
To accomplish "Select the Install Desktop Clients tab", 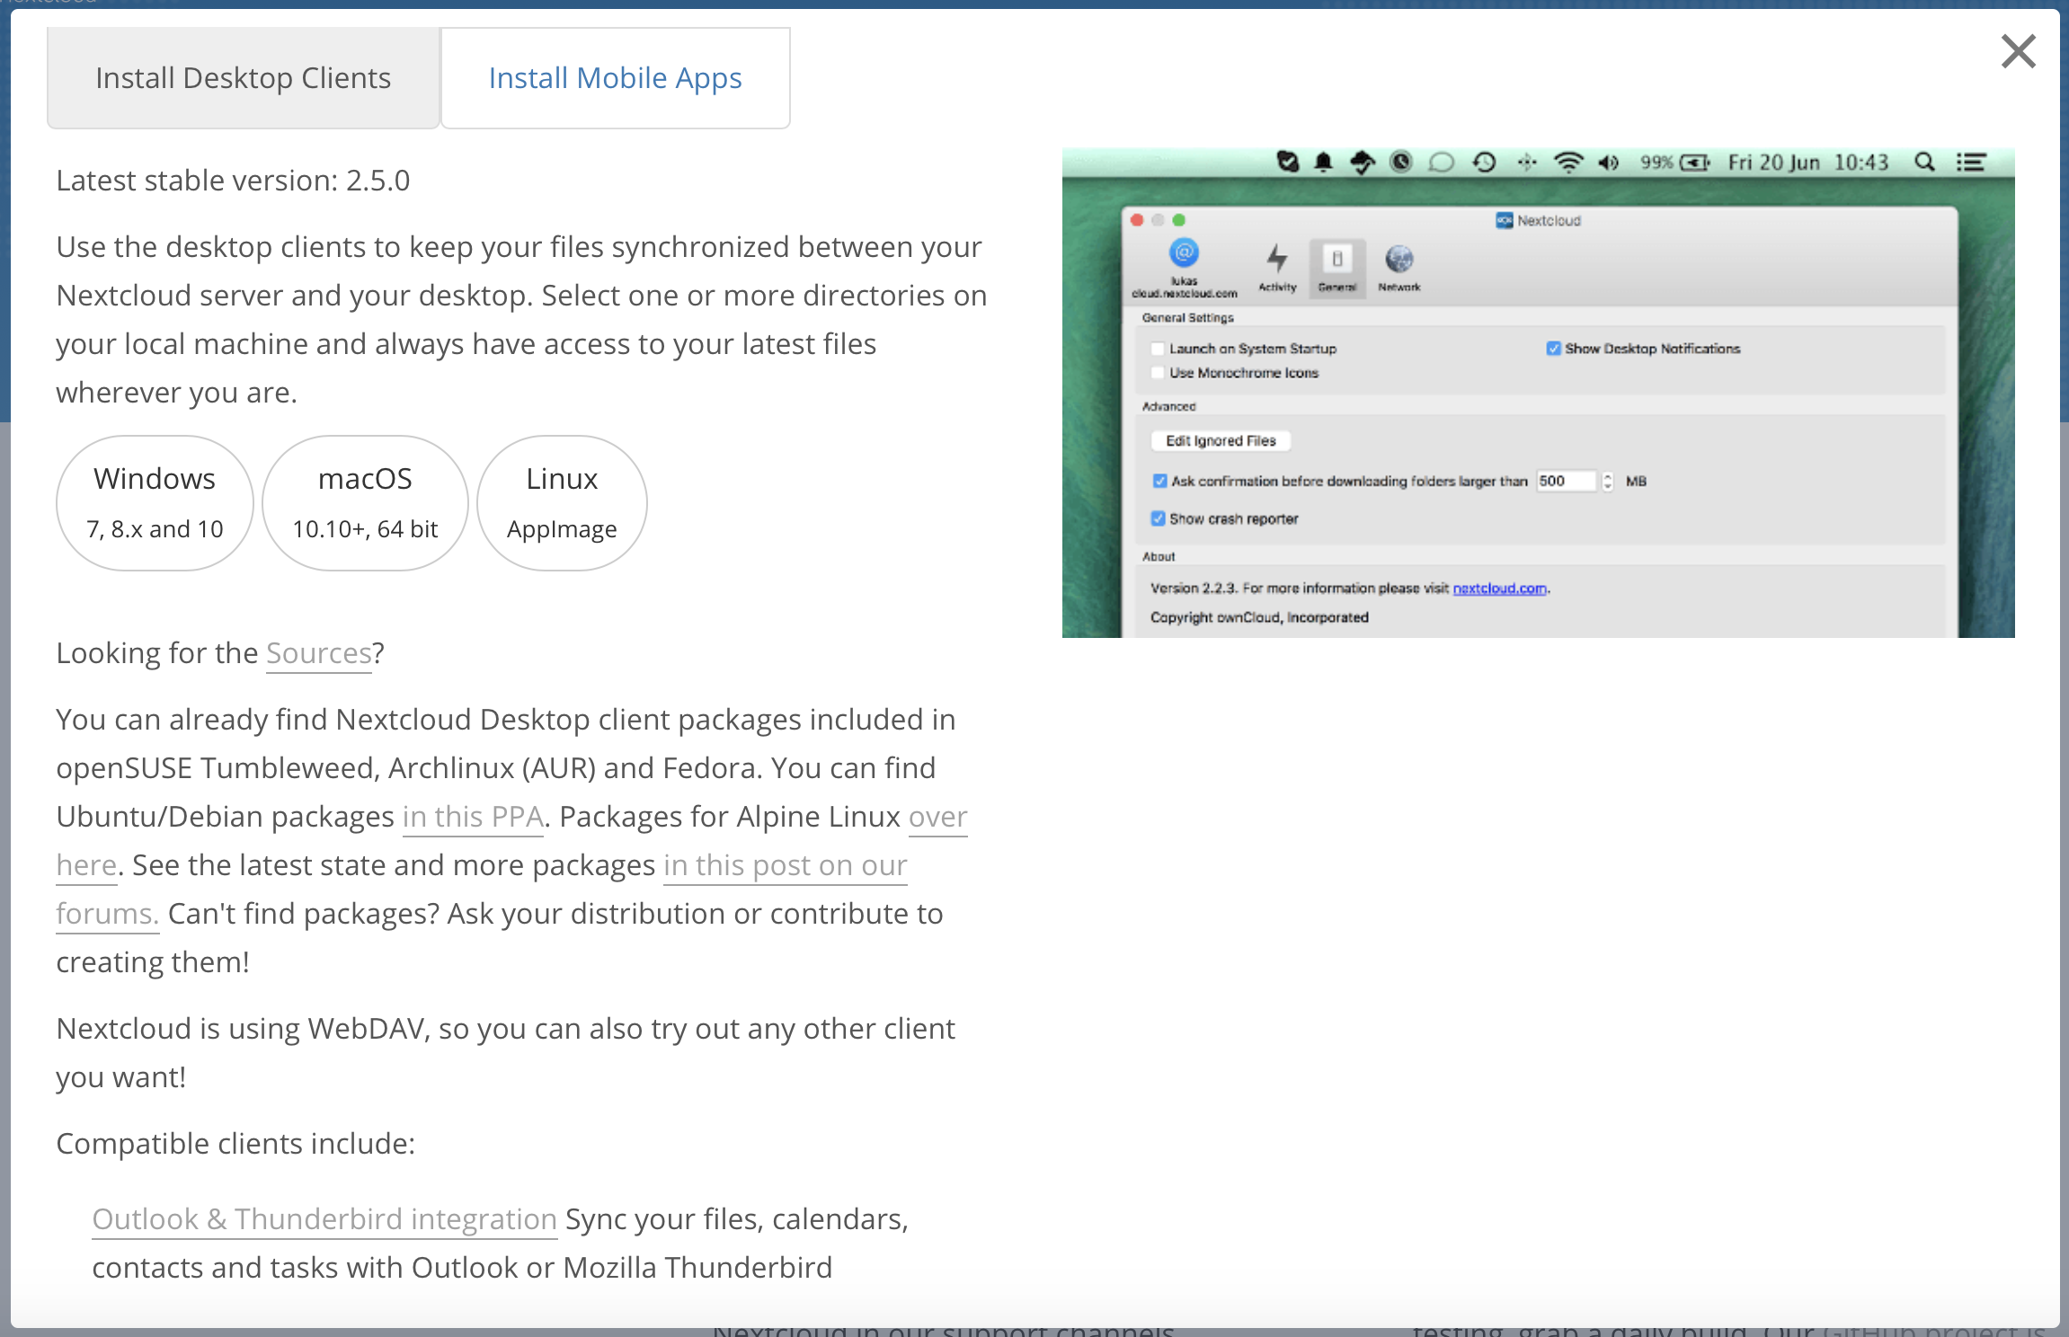I will point(243,78).
